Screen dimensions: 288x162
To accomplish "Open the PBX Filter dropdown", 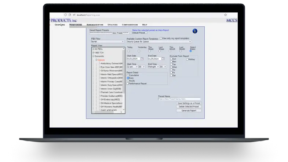I will tap(107, 41).
